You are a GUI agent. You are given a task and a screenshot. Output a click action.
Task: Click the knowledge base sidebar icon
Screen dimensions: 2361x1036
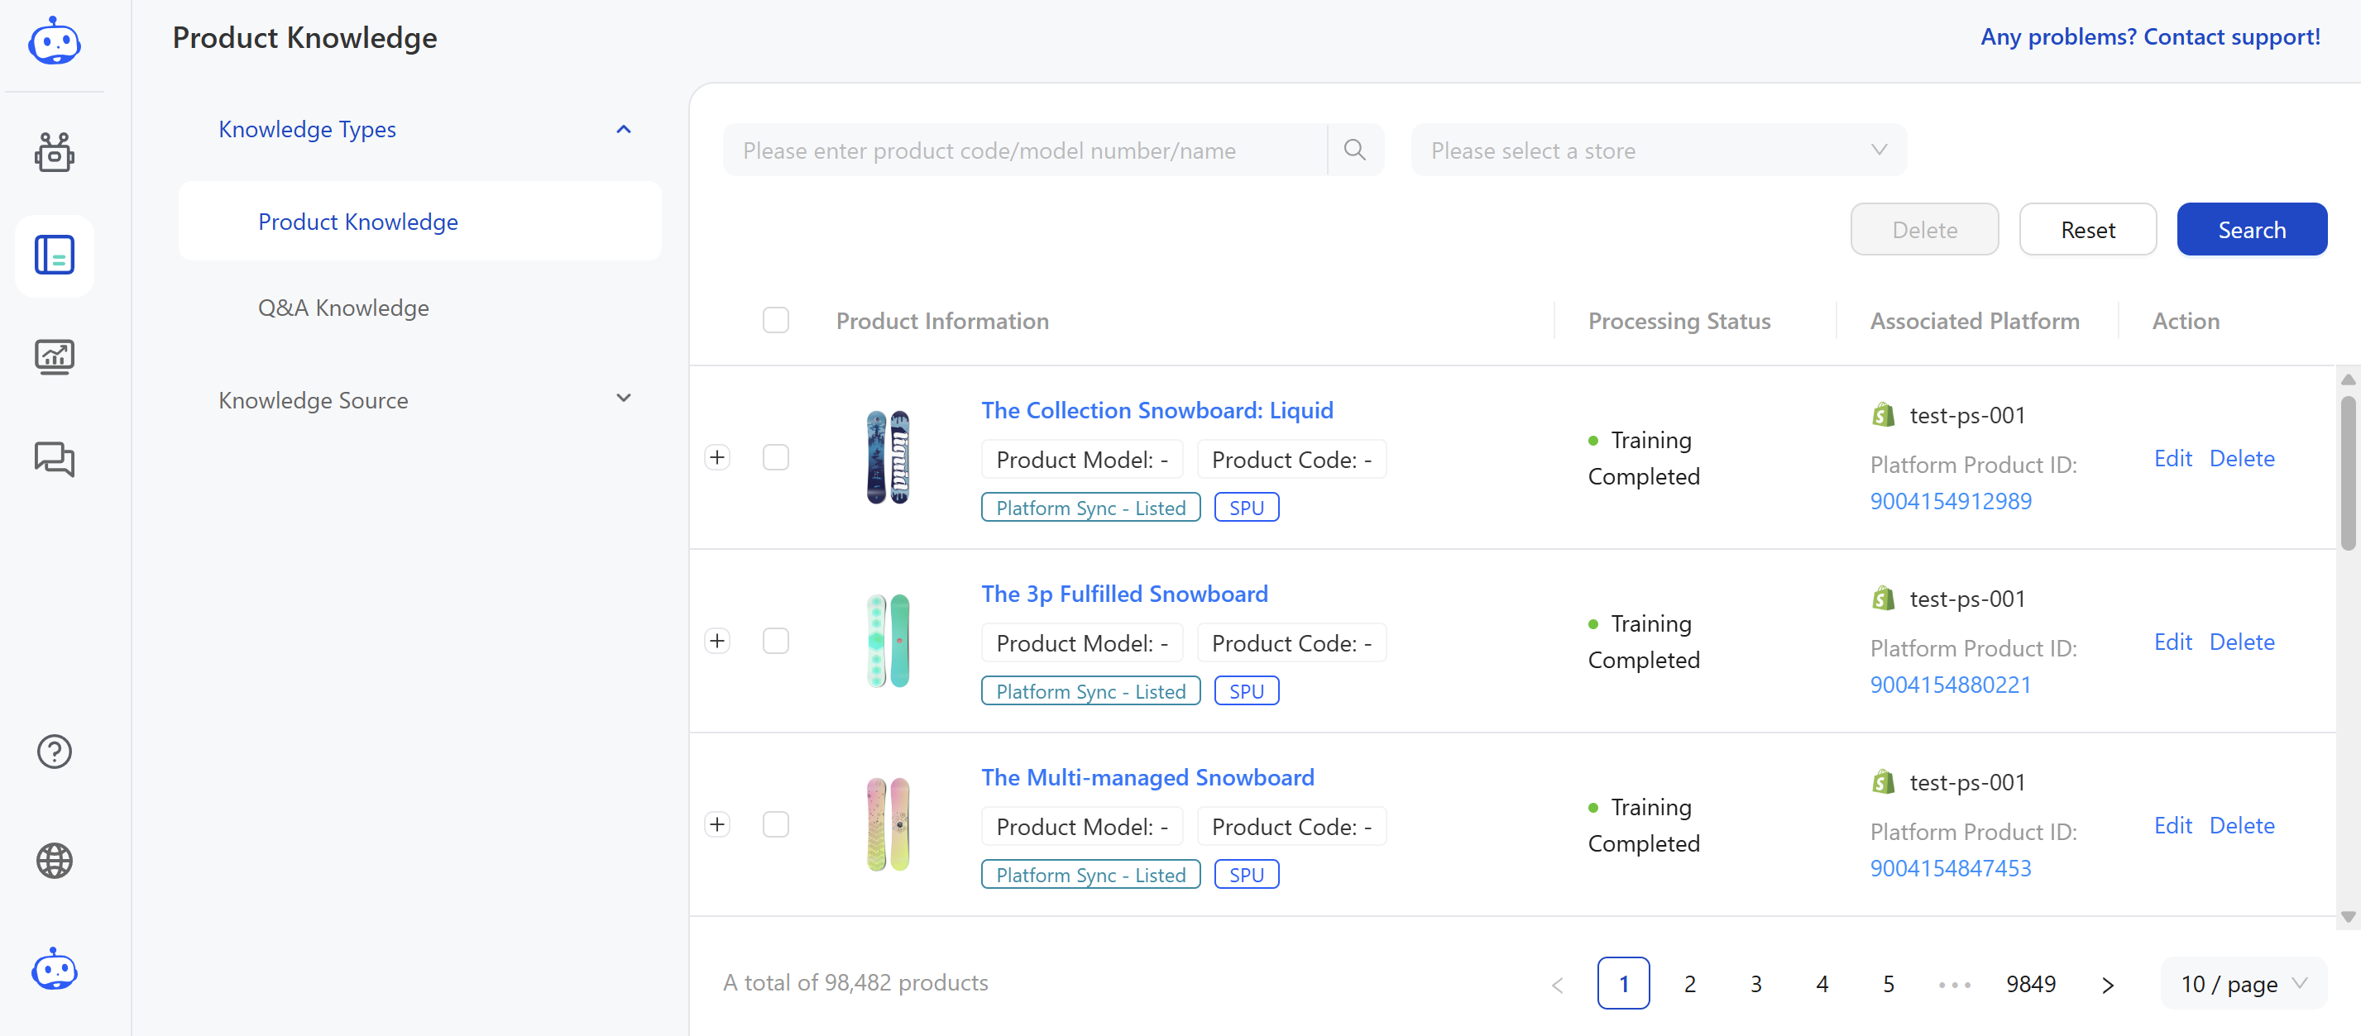click(x=54, y=255)
